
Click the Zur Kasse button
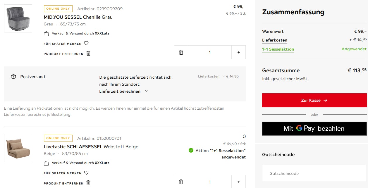(314, 100)
